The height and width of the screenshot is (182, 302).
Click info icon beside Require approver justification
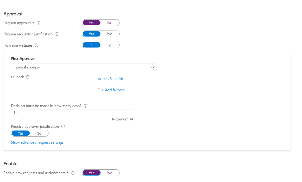[63, 127]
